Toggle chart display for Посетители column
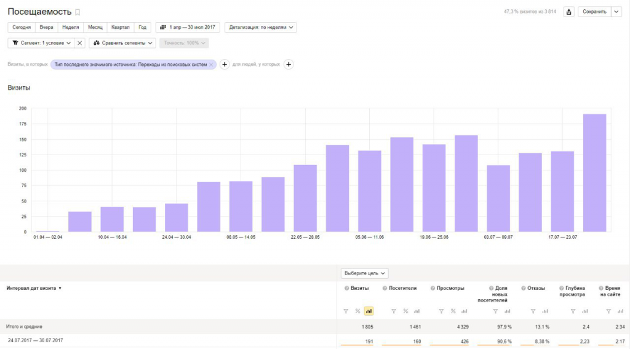 417,311
